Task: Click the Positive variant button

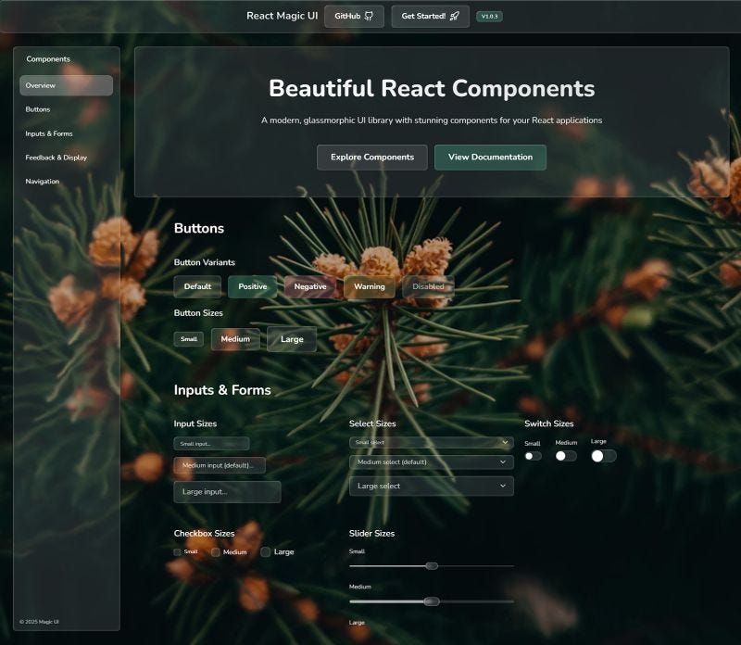Action: coord(252,286)
